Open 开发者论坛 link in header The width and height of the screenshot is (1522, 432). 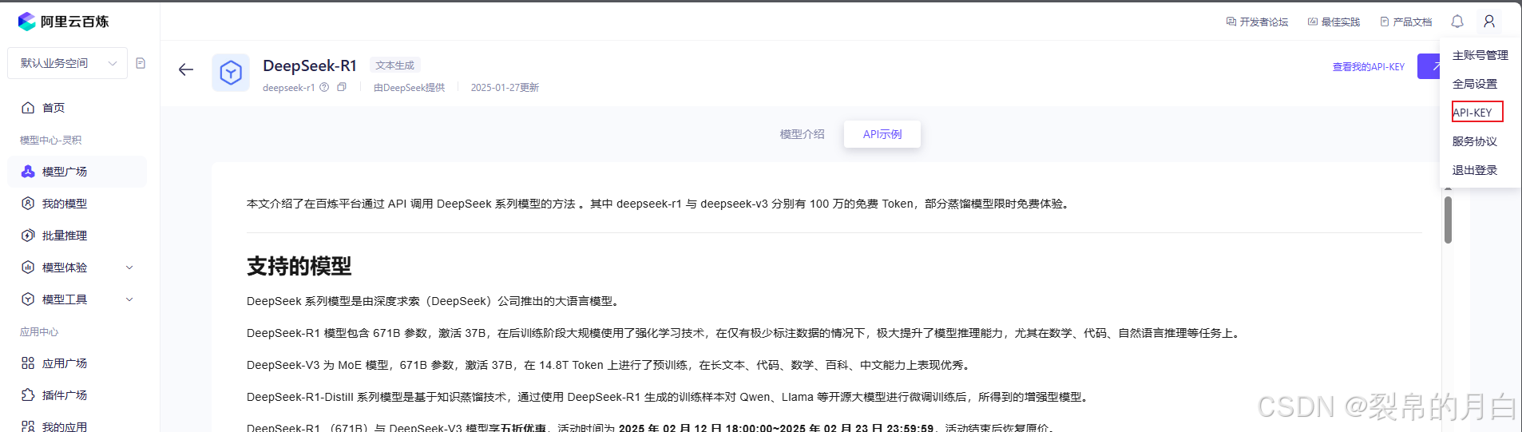coord(1258,22)
